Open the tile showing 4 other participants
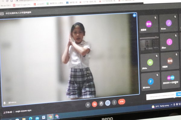Image resolution: width=181 pixels, height=120 pixels. point(171,80)
